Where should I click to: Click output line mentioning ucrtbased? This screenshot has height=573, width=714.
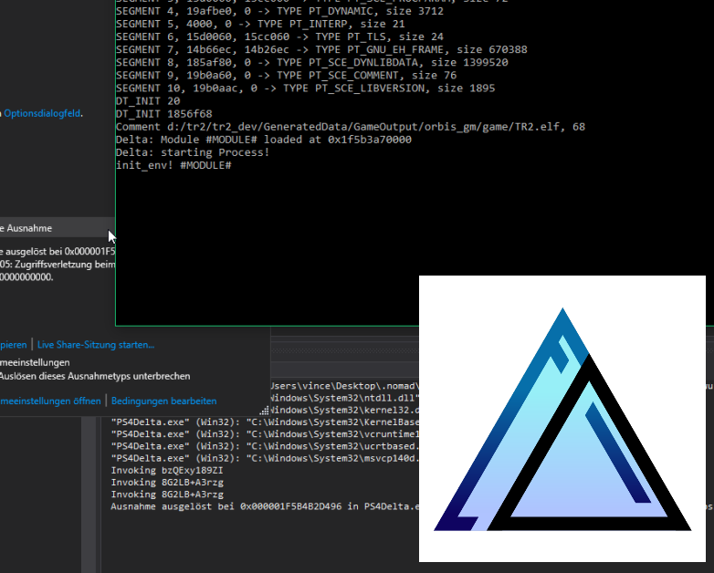click(265, 446)
